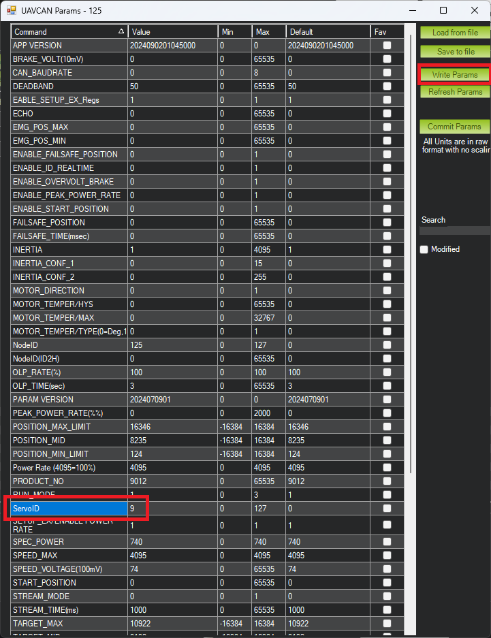Tick the Fav checkbox for DEADBAND
Image resolution: width=491 pixels, height=638 pixels.
point(387,86)
